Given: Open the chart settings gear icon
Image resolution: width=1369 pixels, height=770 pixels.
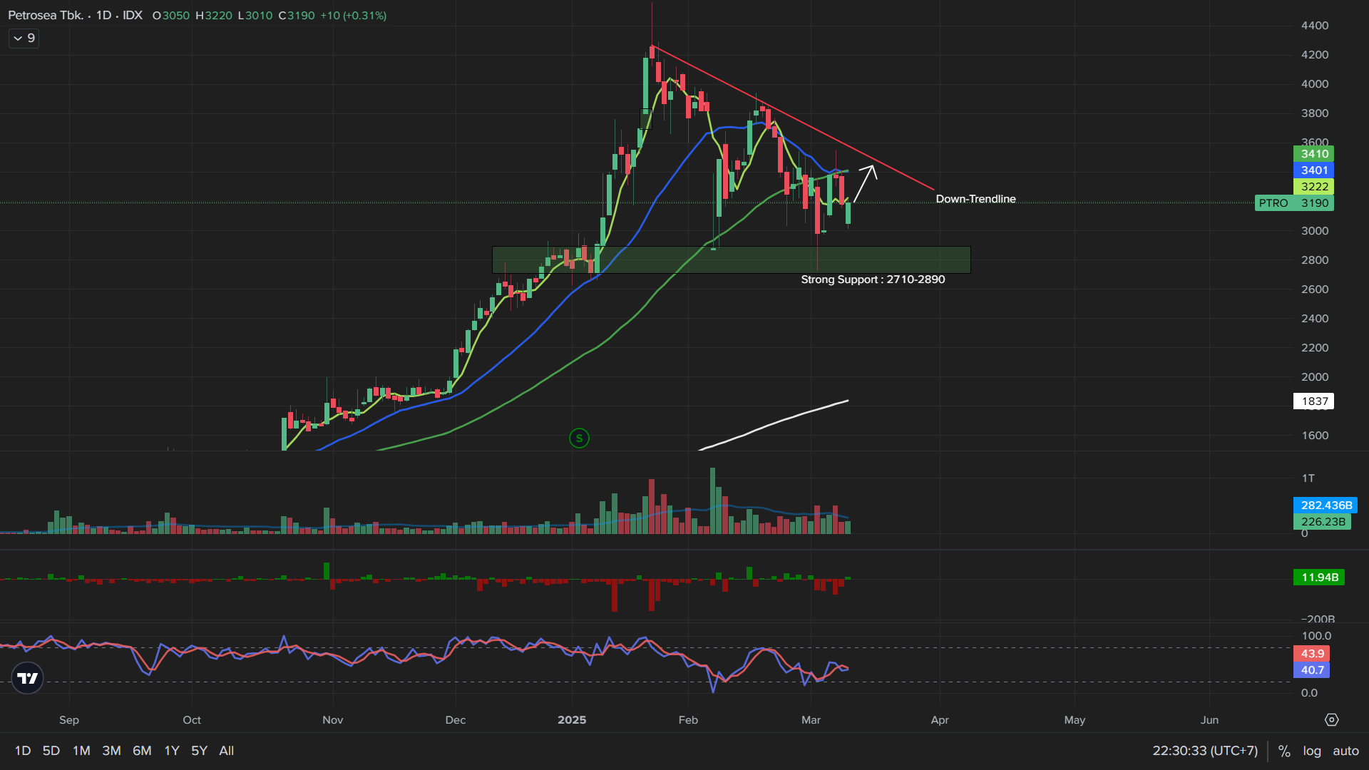Looking at the screenshot, I should pos(1331,720).
